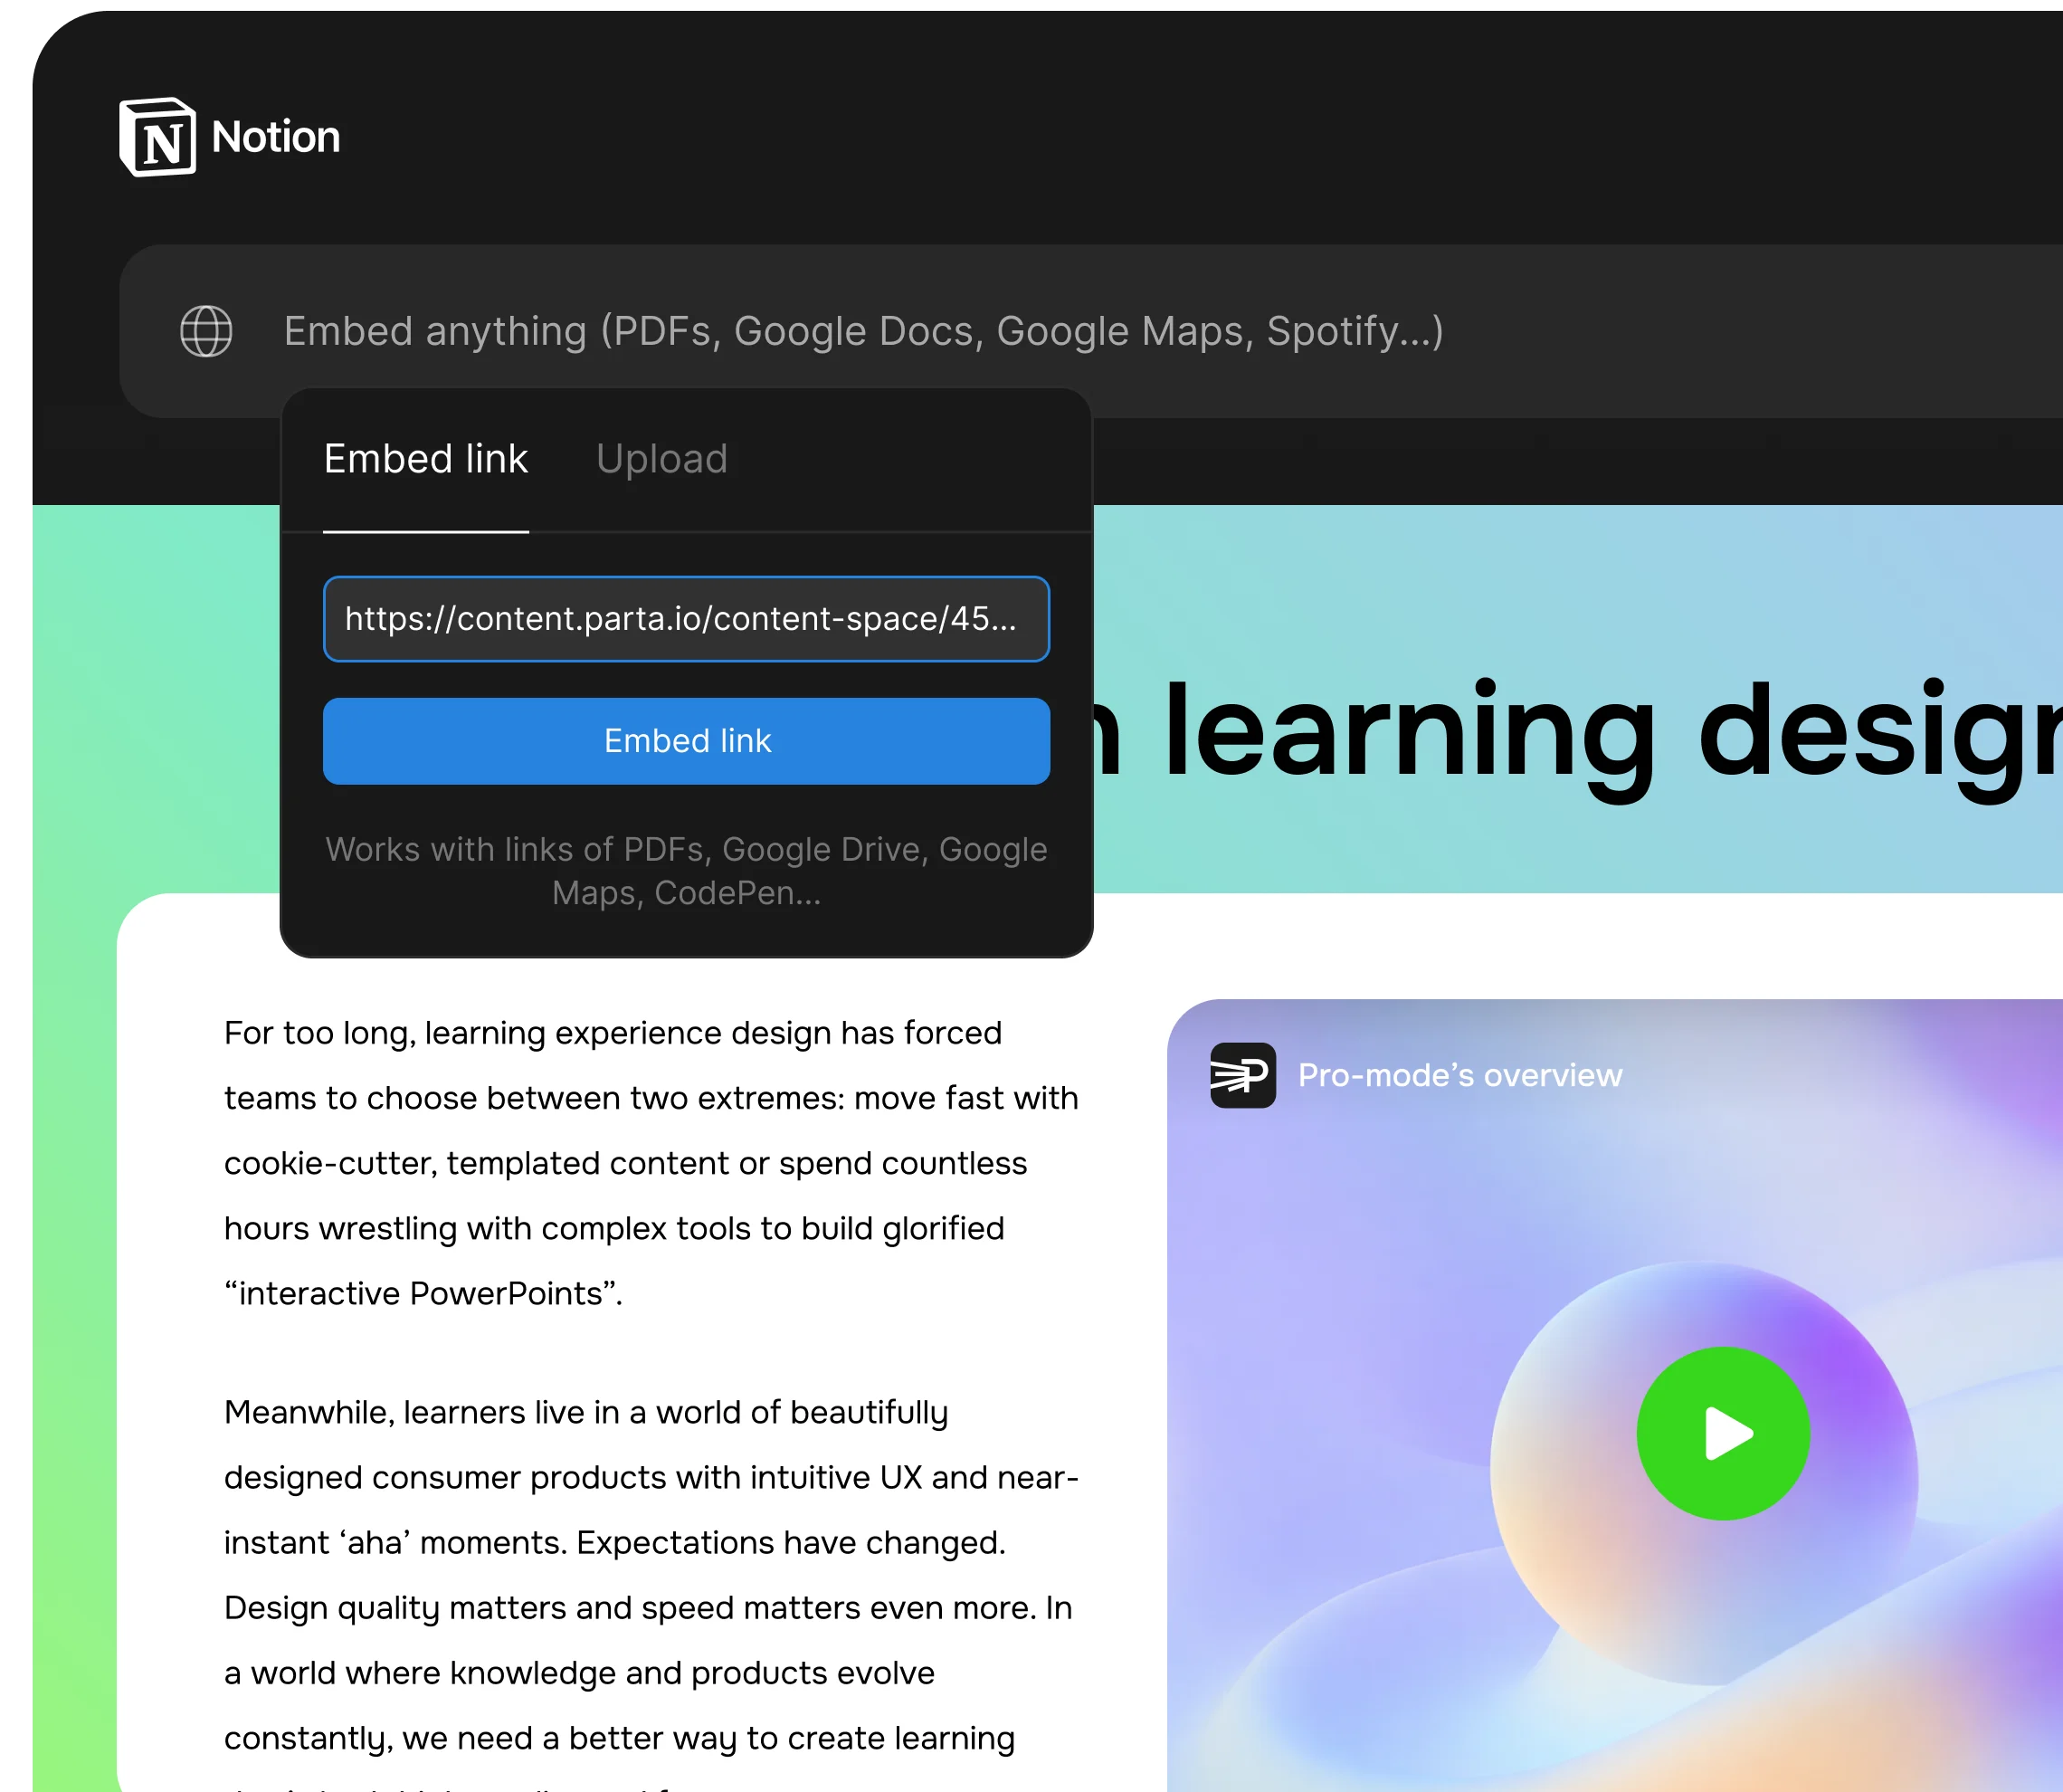Click the 'interactive PowerPoints' quoted text
The width and height of the screenshot is (2063, 1792).
(x=423, y=1293)
